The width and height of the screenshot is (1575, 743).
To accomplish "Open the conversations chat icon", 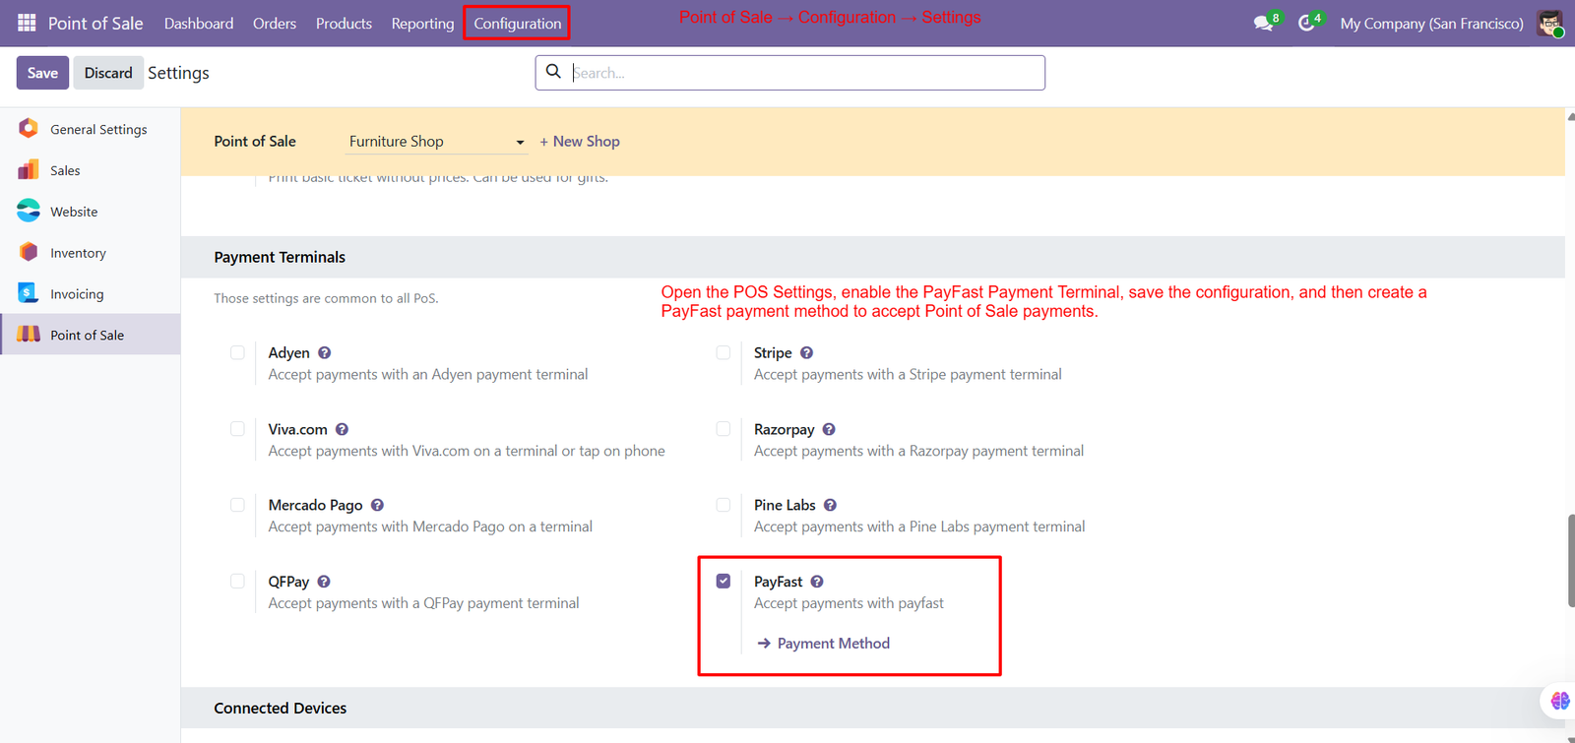I will tap(1263, 23).
